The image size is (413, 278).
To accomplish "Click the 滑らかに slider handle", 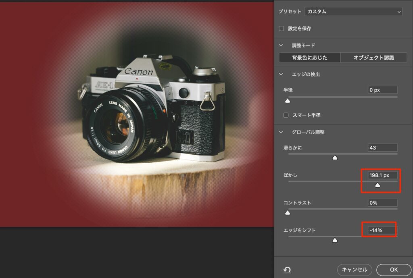I will coord(334,158).
